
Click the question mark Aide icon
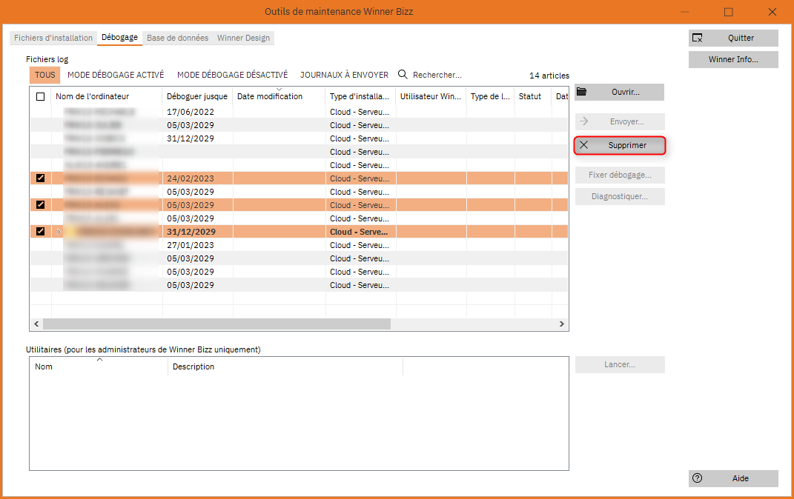tap(698, 478)
